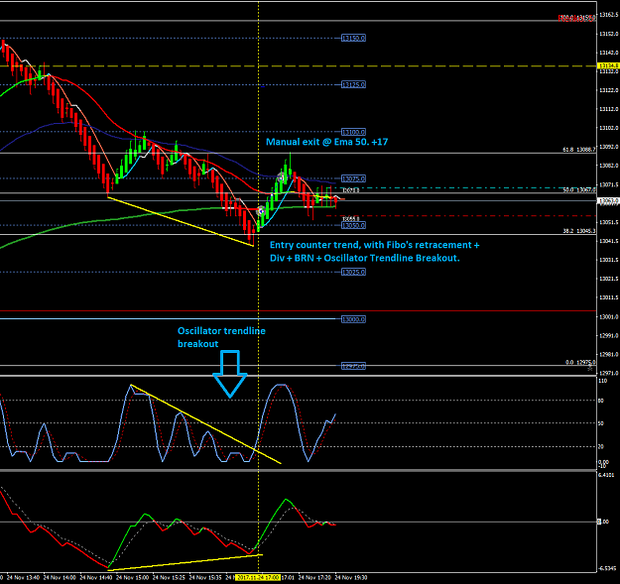
Task: Click the 'Oscillator trendline breakout' text label
Action: click(221, 337)
